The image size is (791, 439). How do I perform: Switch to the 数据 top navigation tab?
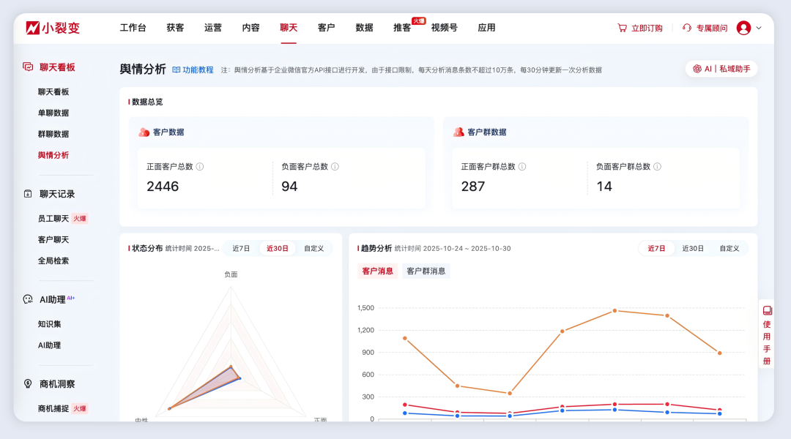(x=363, y=27)
